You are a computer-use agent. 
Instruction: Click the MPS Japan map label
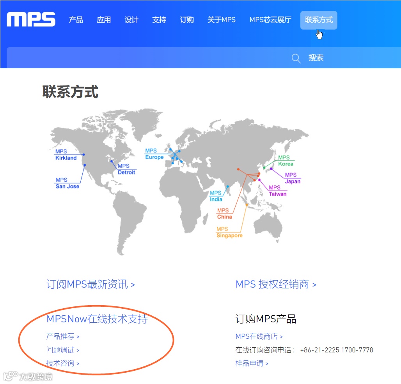(293, 178)
